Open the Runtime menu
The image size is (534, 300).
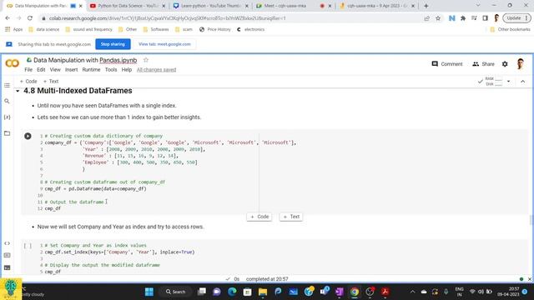click(91, 70)
